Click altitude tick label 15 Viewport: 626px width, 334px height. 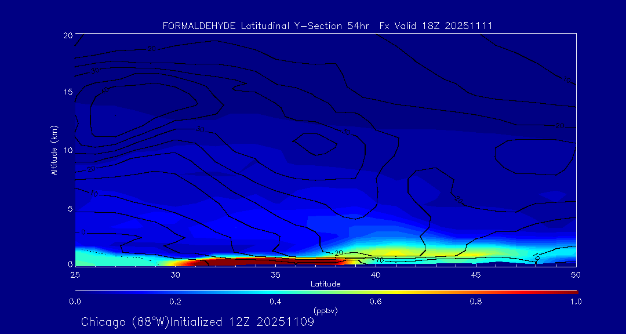(x=67, y=92)
